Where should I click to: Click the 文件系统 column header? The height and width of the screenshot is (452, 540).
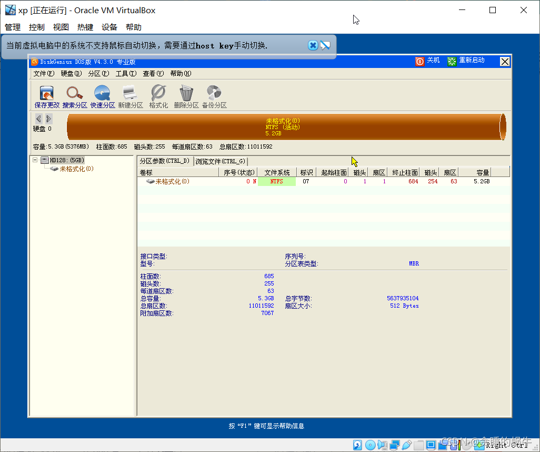coord(277,172)
